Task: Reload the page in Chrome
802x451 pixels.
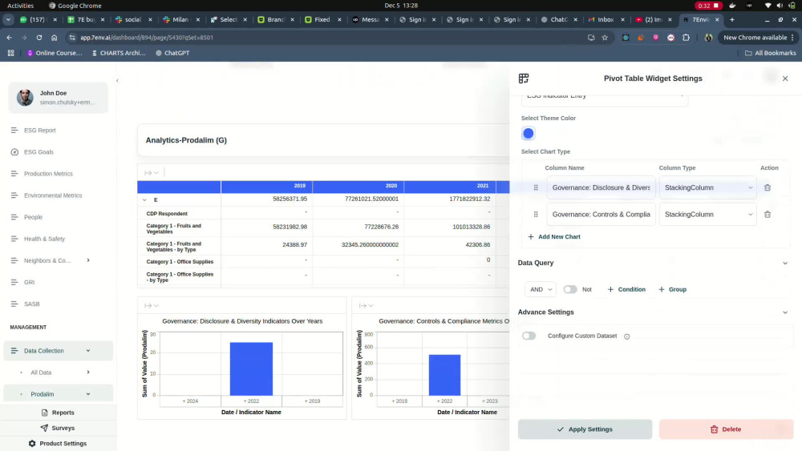Action: 38,38
